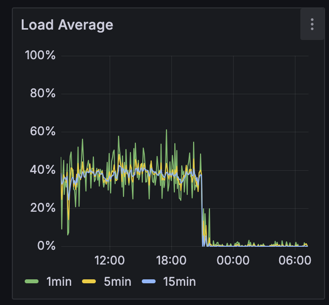Click the green 1min legend color swatch
The height and width of the screenshot is (305, 329).
point(31,282)
